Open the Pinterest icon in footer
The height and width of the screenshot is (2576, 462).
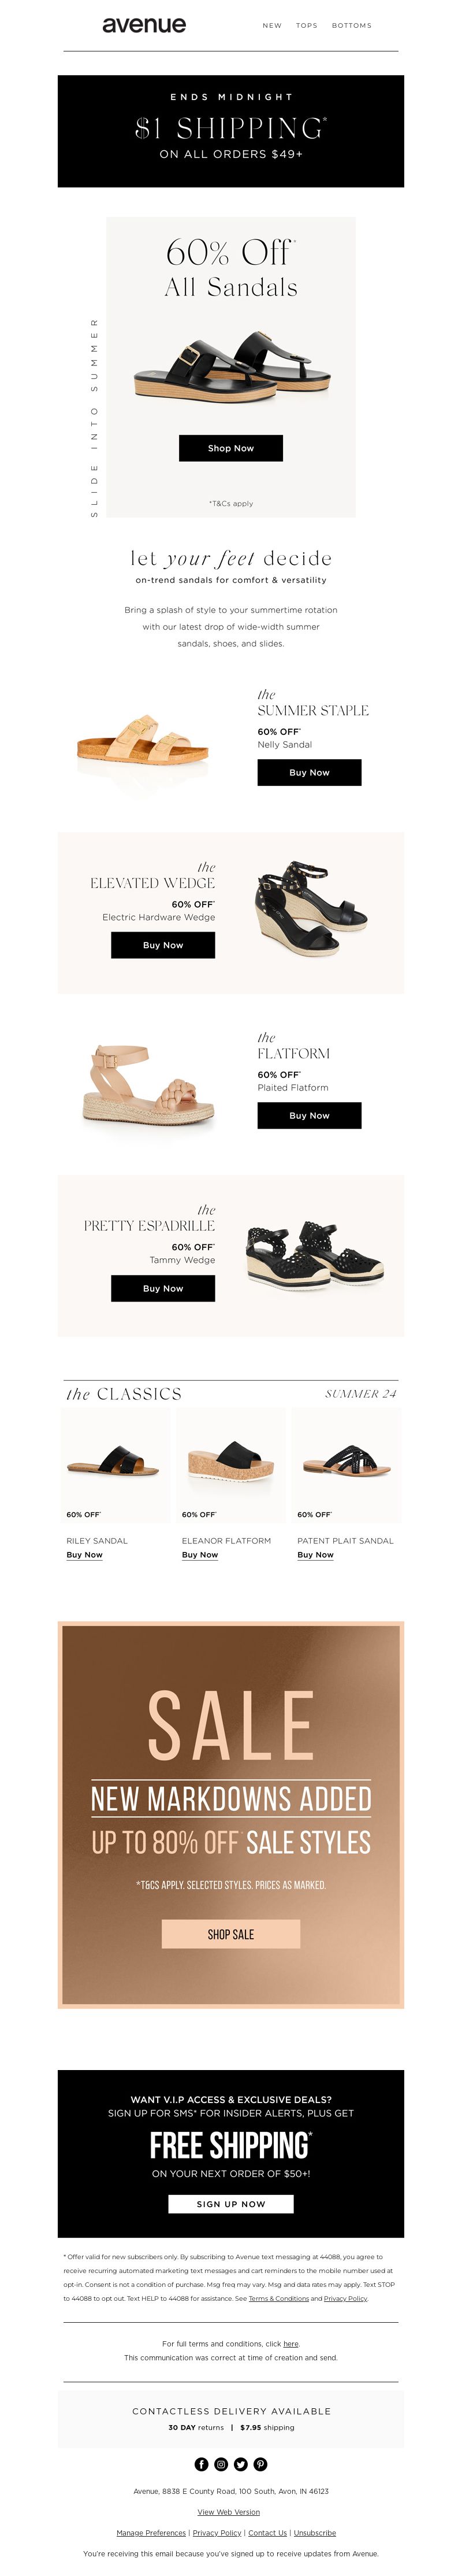click(260, 2464)
